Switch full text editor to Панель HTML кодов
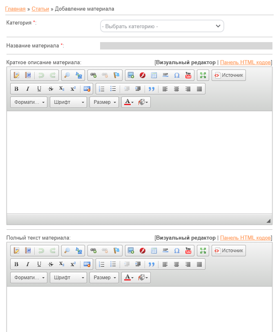279x332 pixels. (x=245, y=238)
